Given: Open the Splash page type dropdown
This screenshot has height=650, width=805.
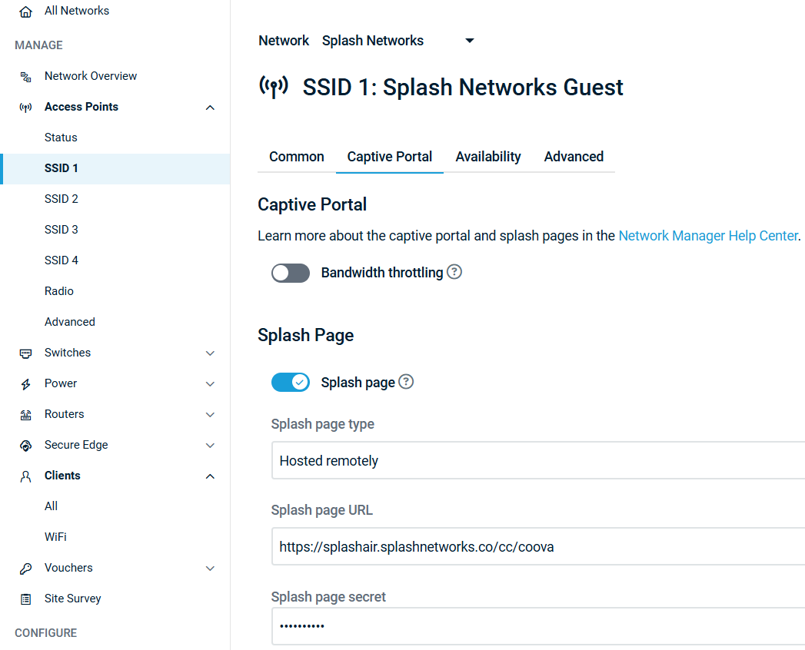Looking at the screenshot, I should (x=538, y=460).
